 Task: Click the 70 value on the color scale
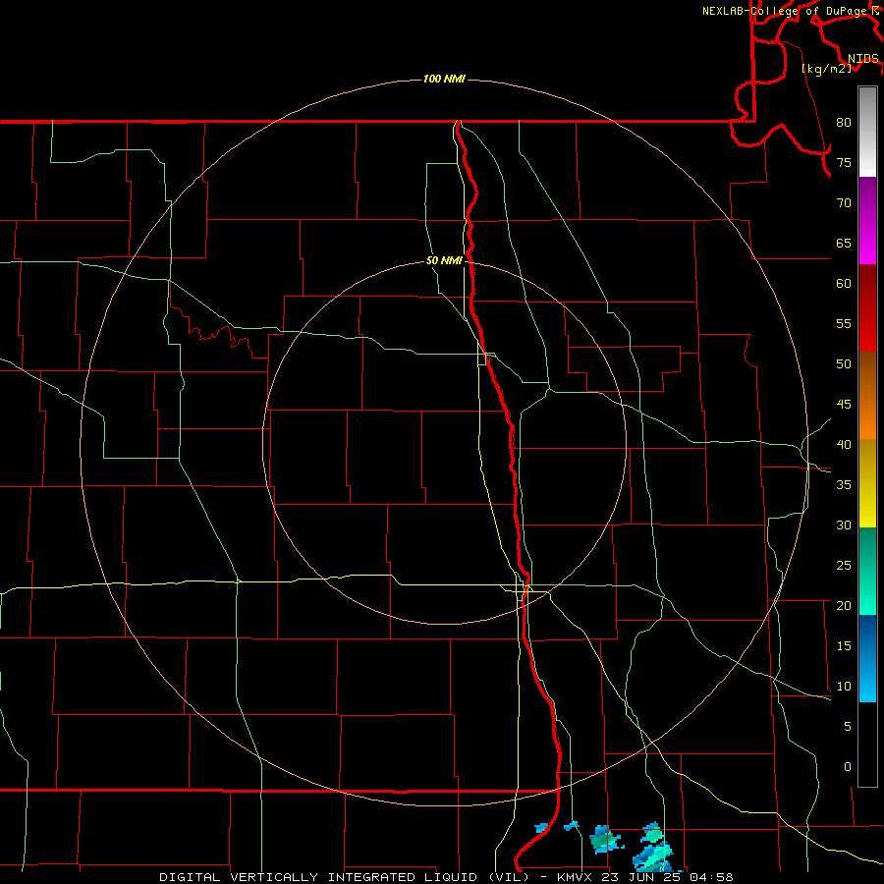pyautogui.click(x=844, y=203)
